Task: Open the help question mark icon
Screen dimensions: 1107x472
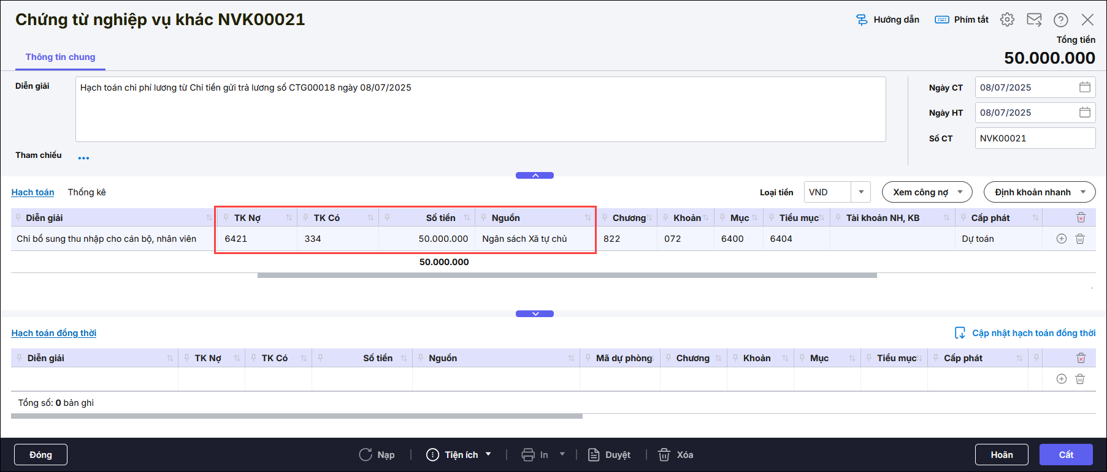Action: (1061, 20)
